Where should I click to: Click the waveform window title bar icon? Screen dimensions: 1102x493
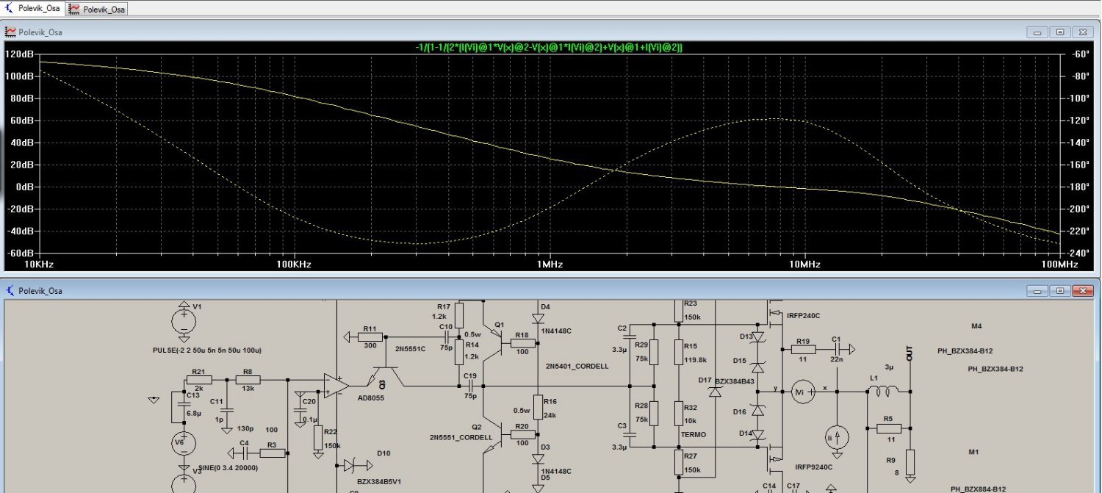click(10, 32)
